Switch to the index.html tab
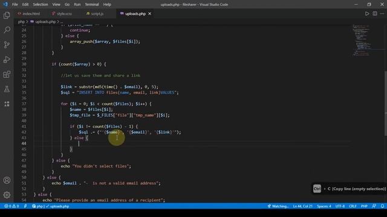Viewport: 387px width, 217px height. pos(29,14)
